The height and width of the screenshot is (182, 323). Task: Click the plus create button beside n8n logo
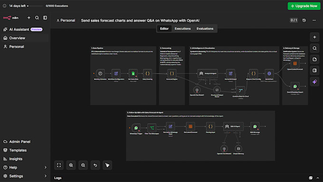point(29,18)
